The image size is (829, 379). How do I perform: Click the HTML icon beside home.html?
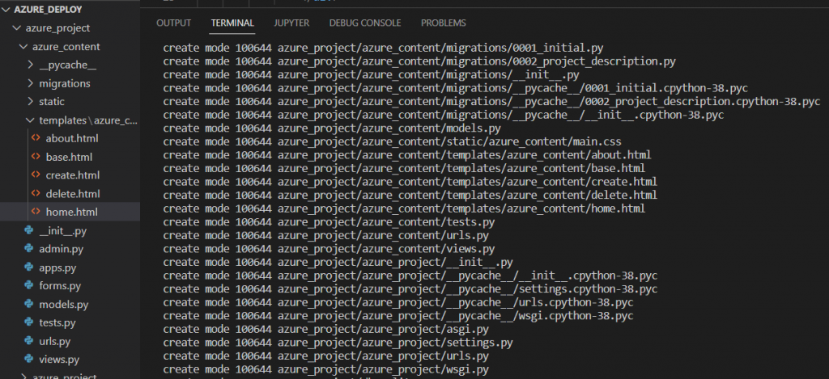36,212
